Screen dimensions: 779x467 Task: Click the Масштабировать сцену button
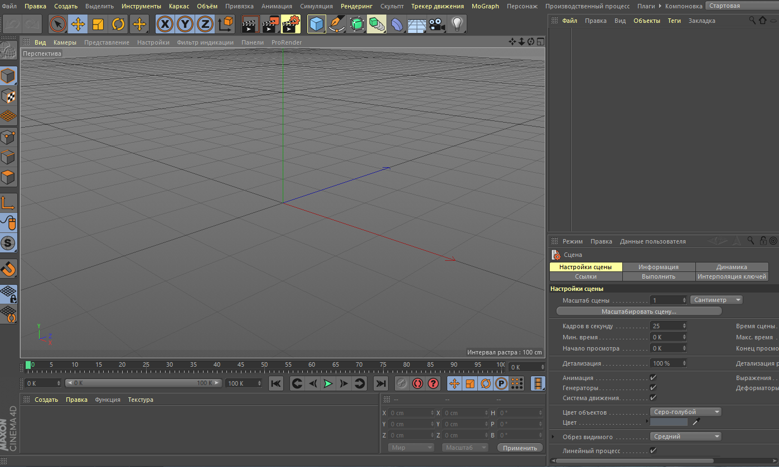pos(639,312)
